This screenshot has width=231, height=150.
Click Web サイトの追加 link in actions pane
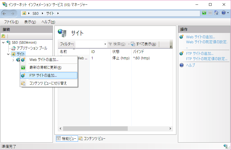pyautogui.click(x=201, y=37)
